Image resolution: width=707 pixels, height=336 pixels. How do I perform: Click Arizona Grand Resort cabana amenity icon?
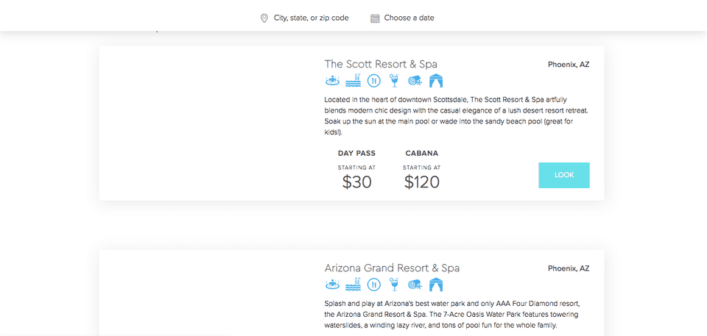[436, 285]
